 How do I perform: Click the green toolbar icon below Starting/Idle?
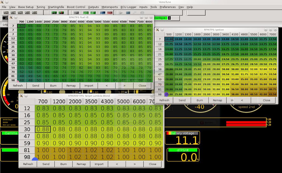(54, 13)
